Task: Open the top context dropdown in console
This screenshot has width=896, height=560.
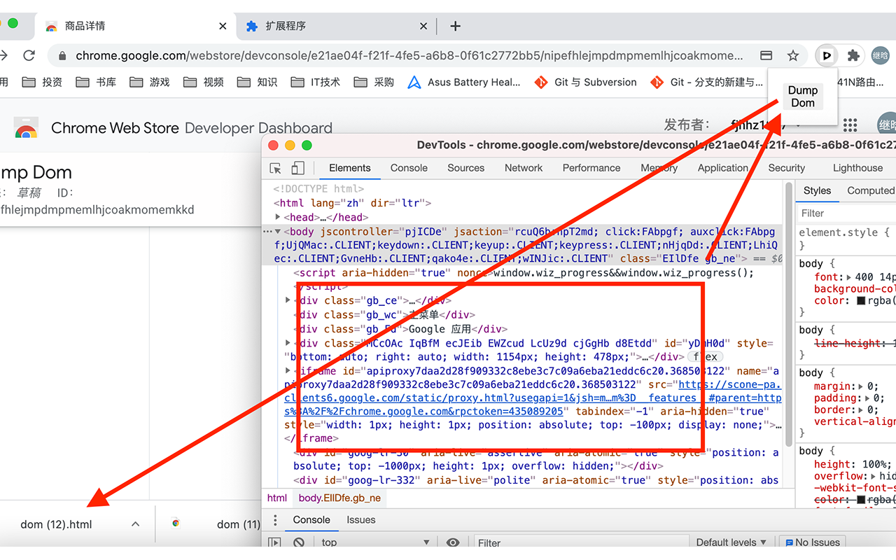Action: click(374, 542)
